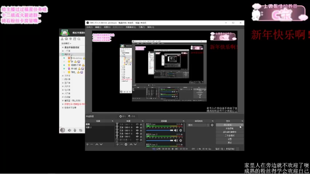Click the user avatar at YY window bottom
Screen dimensions: 310x174
click(x=63, y=130)
